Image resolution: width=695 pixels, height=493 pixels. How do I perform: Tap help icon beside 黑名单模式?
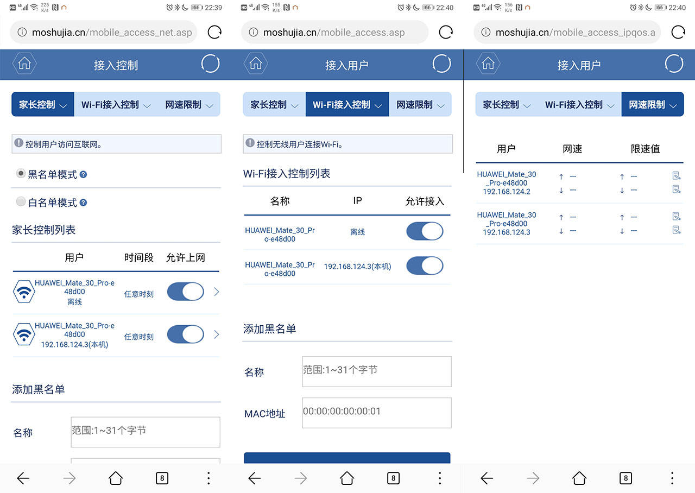pos(83,174)
